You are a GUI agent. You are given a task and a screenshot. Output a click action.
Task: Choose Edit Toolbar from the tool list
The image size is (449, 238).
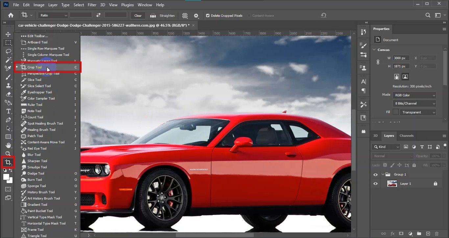tap(37, 36)
